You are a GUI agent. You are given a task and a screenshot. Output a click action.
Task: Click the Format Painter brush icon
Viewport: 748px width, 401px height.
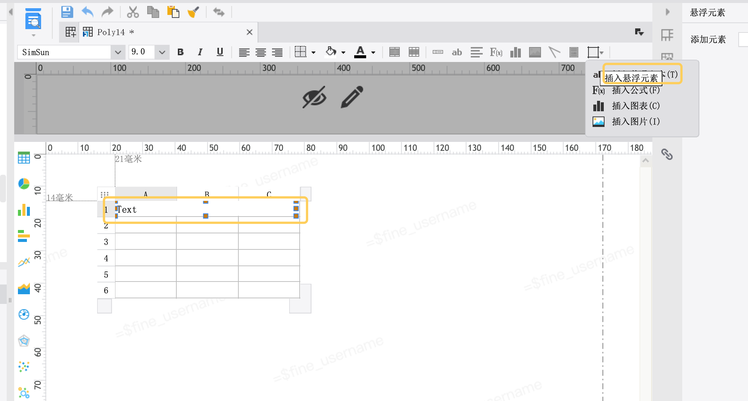pos(193,12)
